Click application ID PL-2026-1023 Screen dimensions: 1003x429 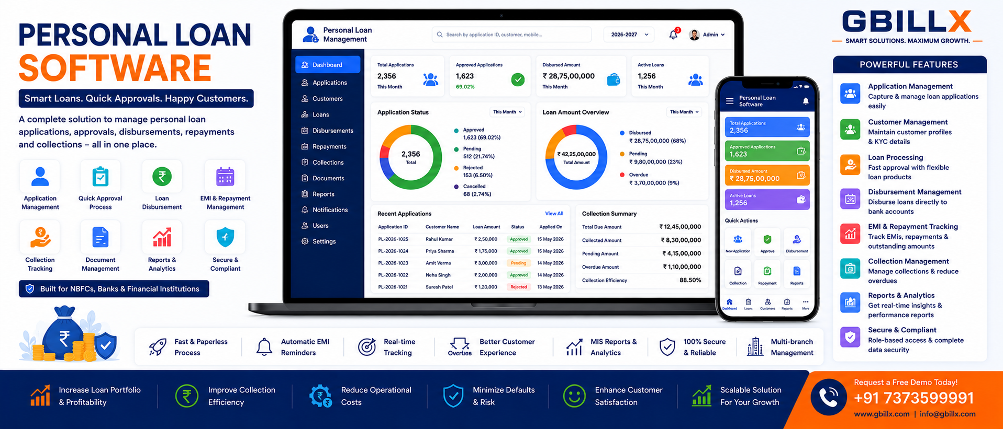tap(393, 263)
